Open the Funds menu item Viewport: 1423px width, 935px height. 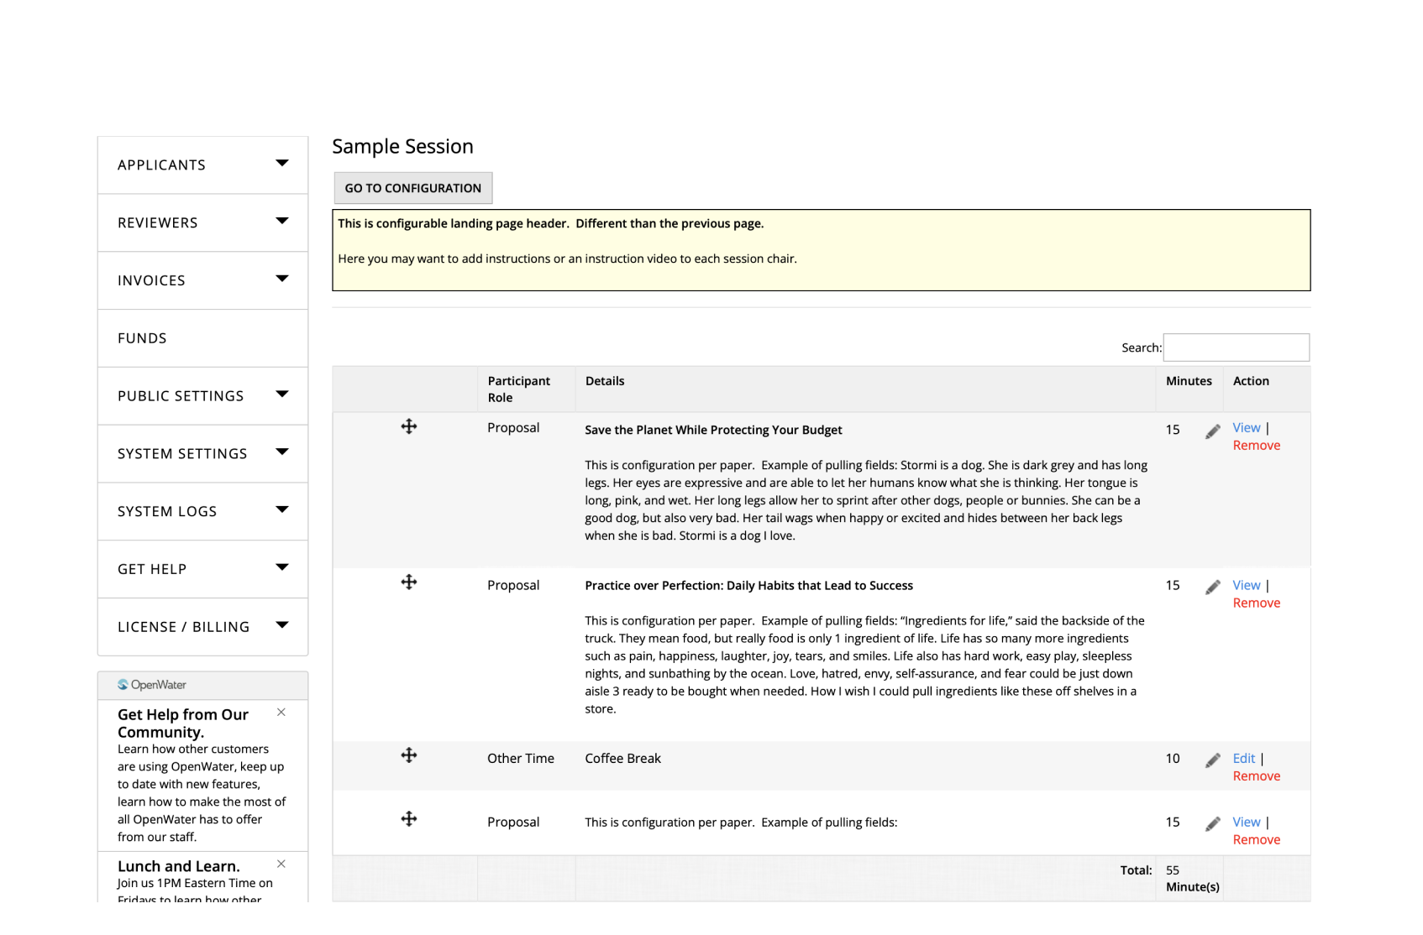point(142,338)
